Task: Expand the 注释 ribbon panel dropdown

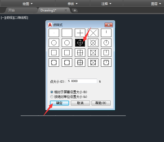Action: pyautogui.click(x=106, y=4)
